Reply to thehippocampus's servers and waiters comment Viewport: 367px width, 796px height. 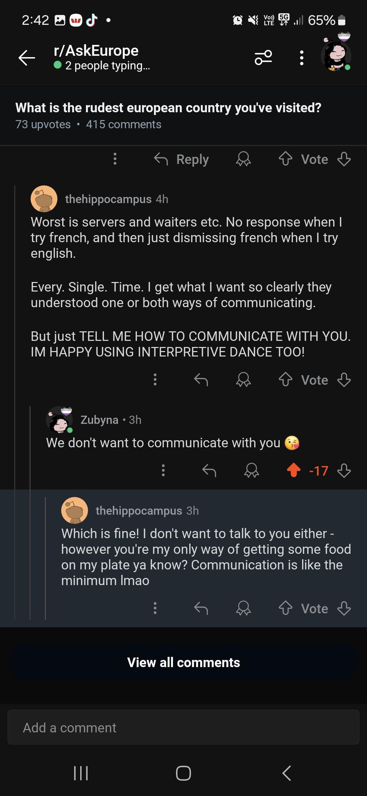[201, 380]
